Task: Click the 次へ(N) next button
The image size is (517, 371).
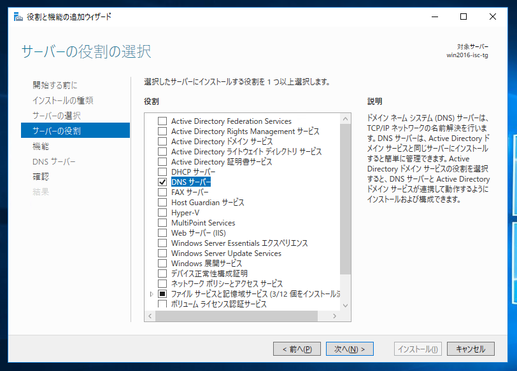Action: [x=350, y=349]
